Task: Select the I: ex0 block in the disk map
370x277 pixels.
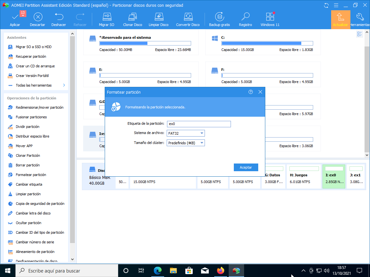Action: pyautogui.click(x=334, y=177)
